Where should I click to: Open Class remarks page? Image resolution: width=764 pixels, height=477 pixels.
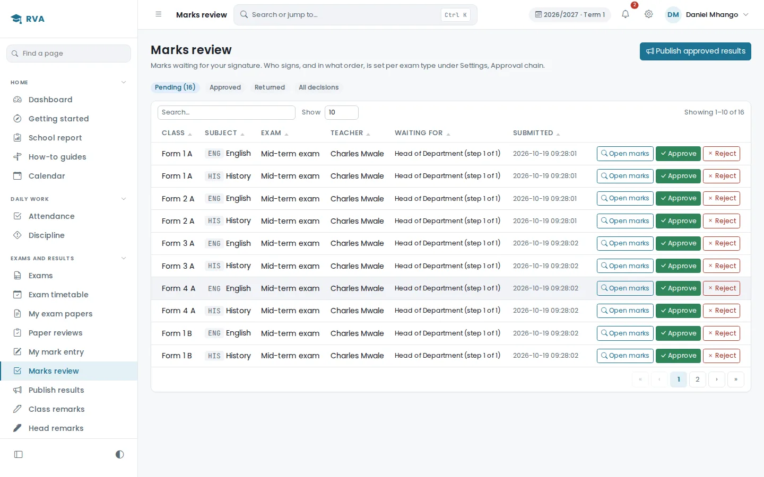pos(69,409)
